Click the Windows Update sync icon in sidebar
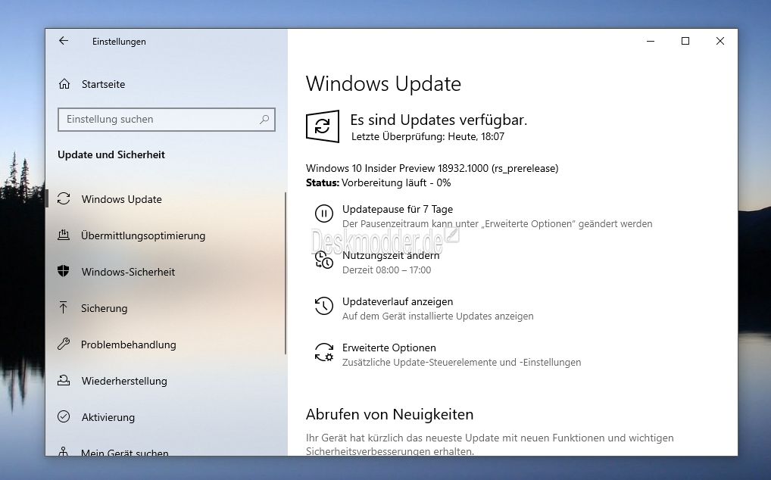Viewport: 771px width, 480px height. coord(64,198)
